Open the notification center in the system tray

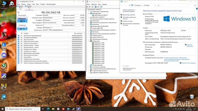coord(195,109)
